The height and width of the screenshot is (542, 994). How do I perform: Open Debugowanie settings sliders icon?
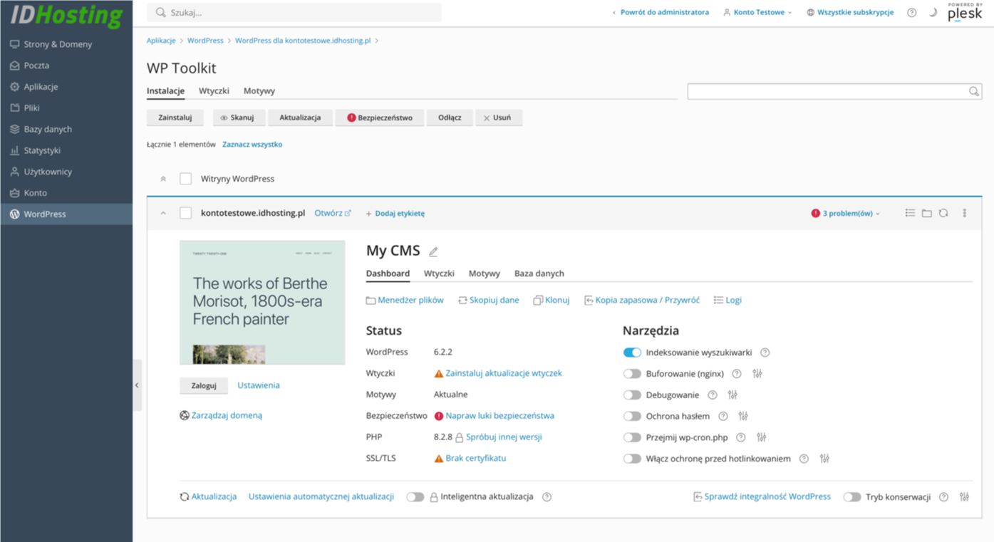tap(732, 395)
